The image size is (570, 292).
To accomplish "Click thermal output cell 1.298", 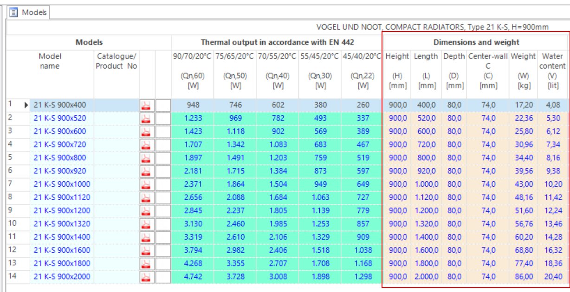I will click(363, 277).
